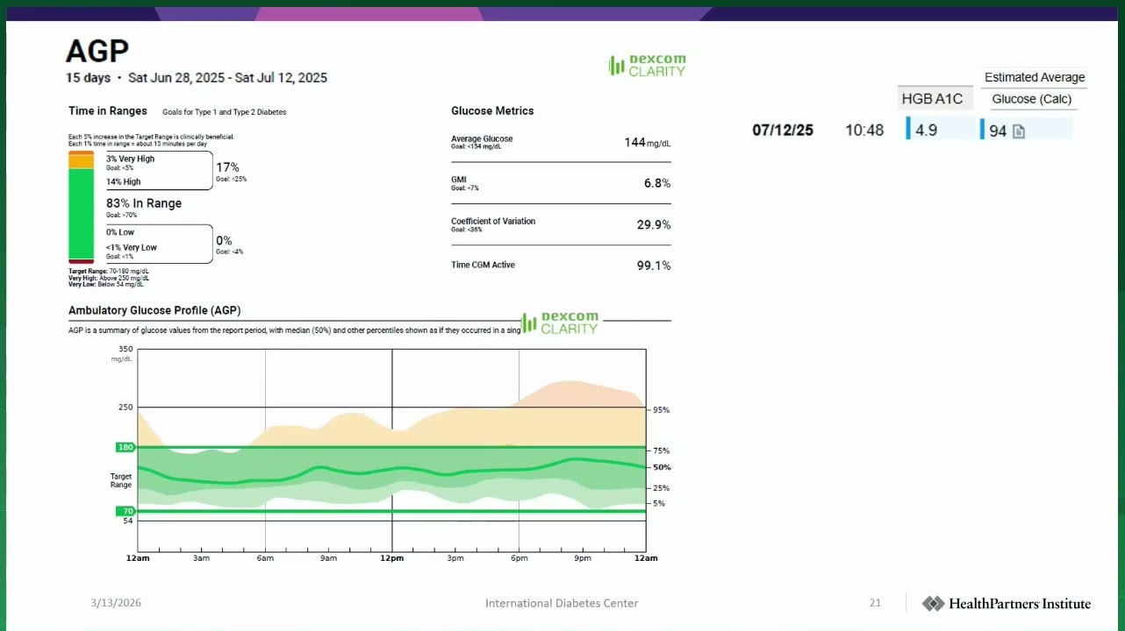Click the slide number 21 in the footer
1125x631 pixels.
click(x=875, y=603)
